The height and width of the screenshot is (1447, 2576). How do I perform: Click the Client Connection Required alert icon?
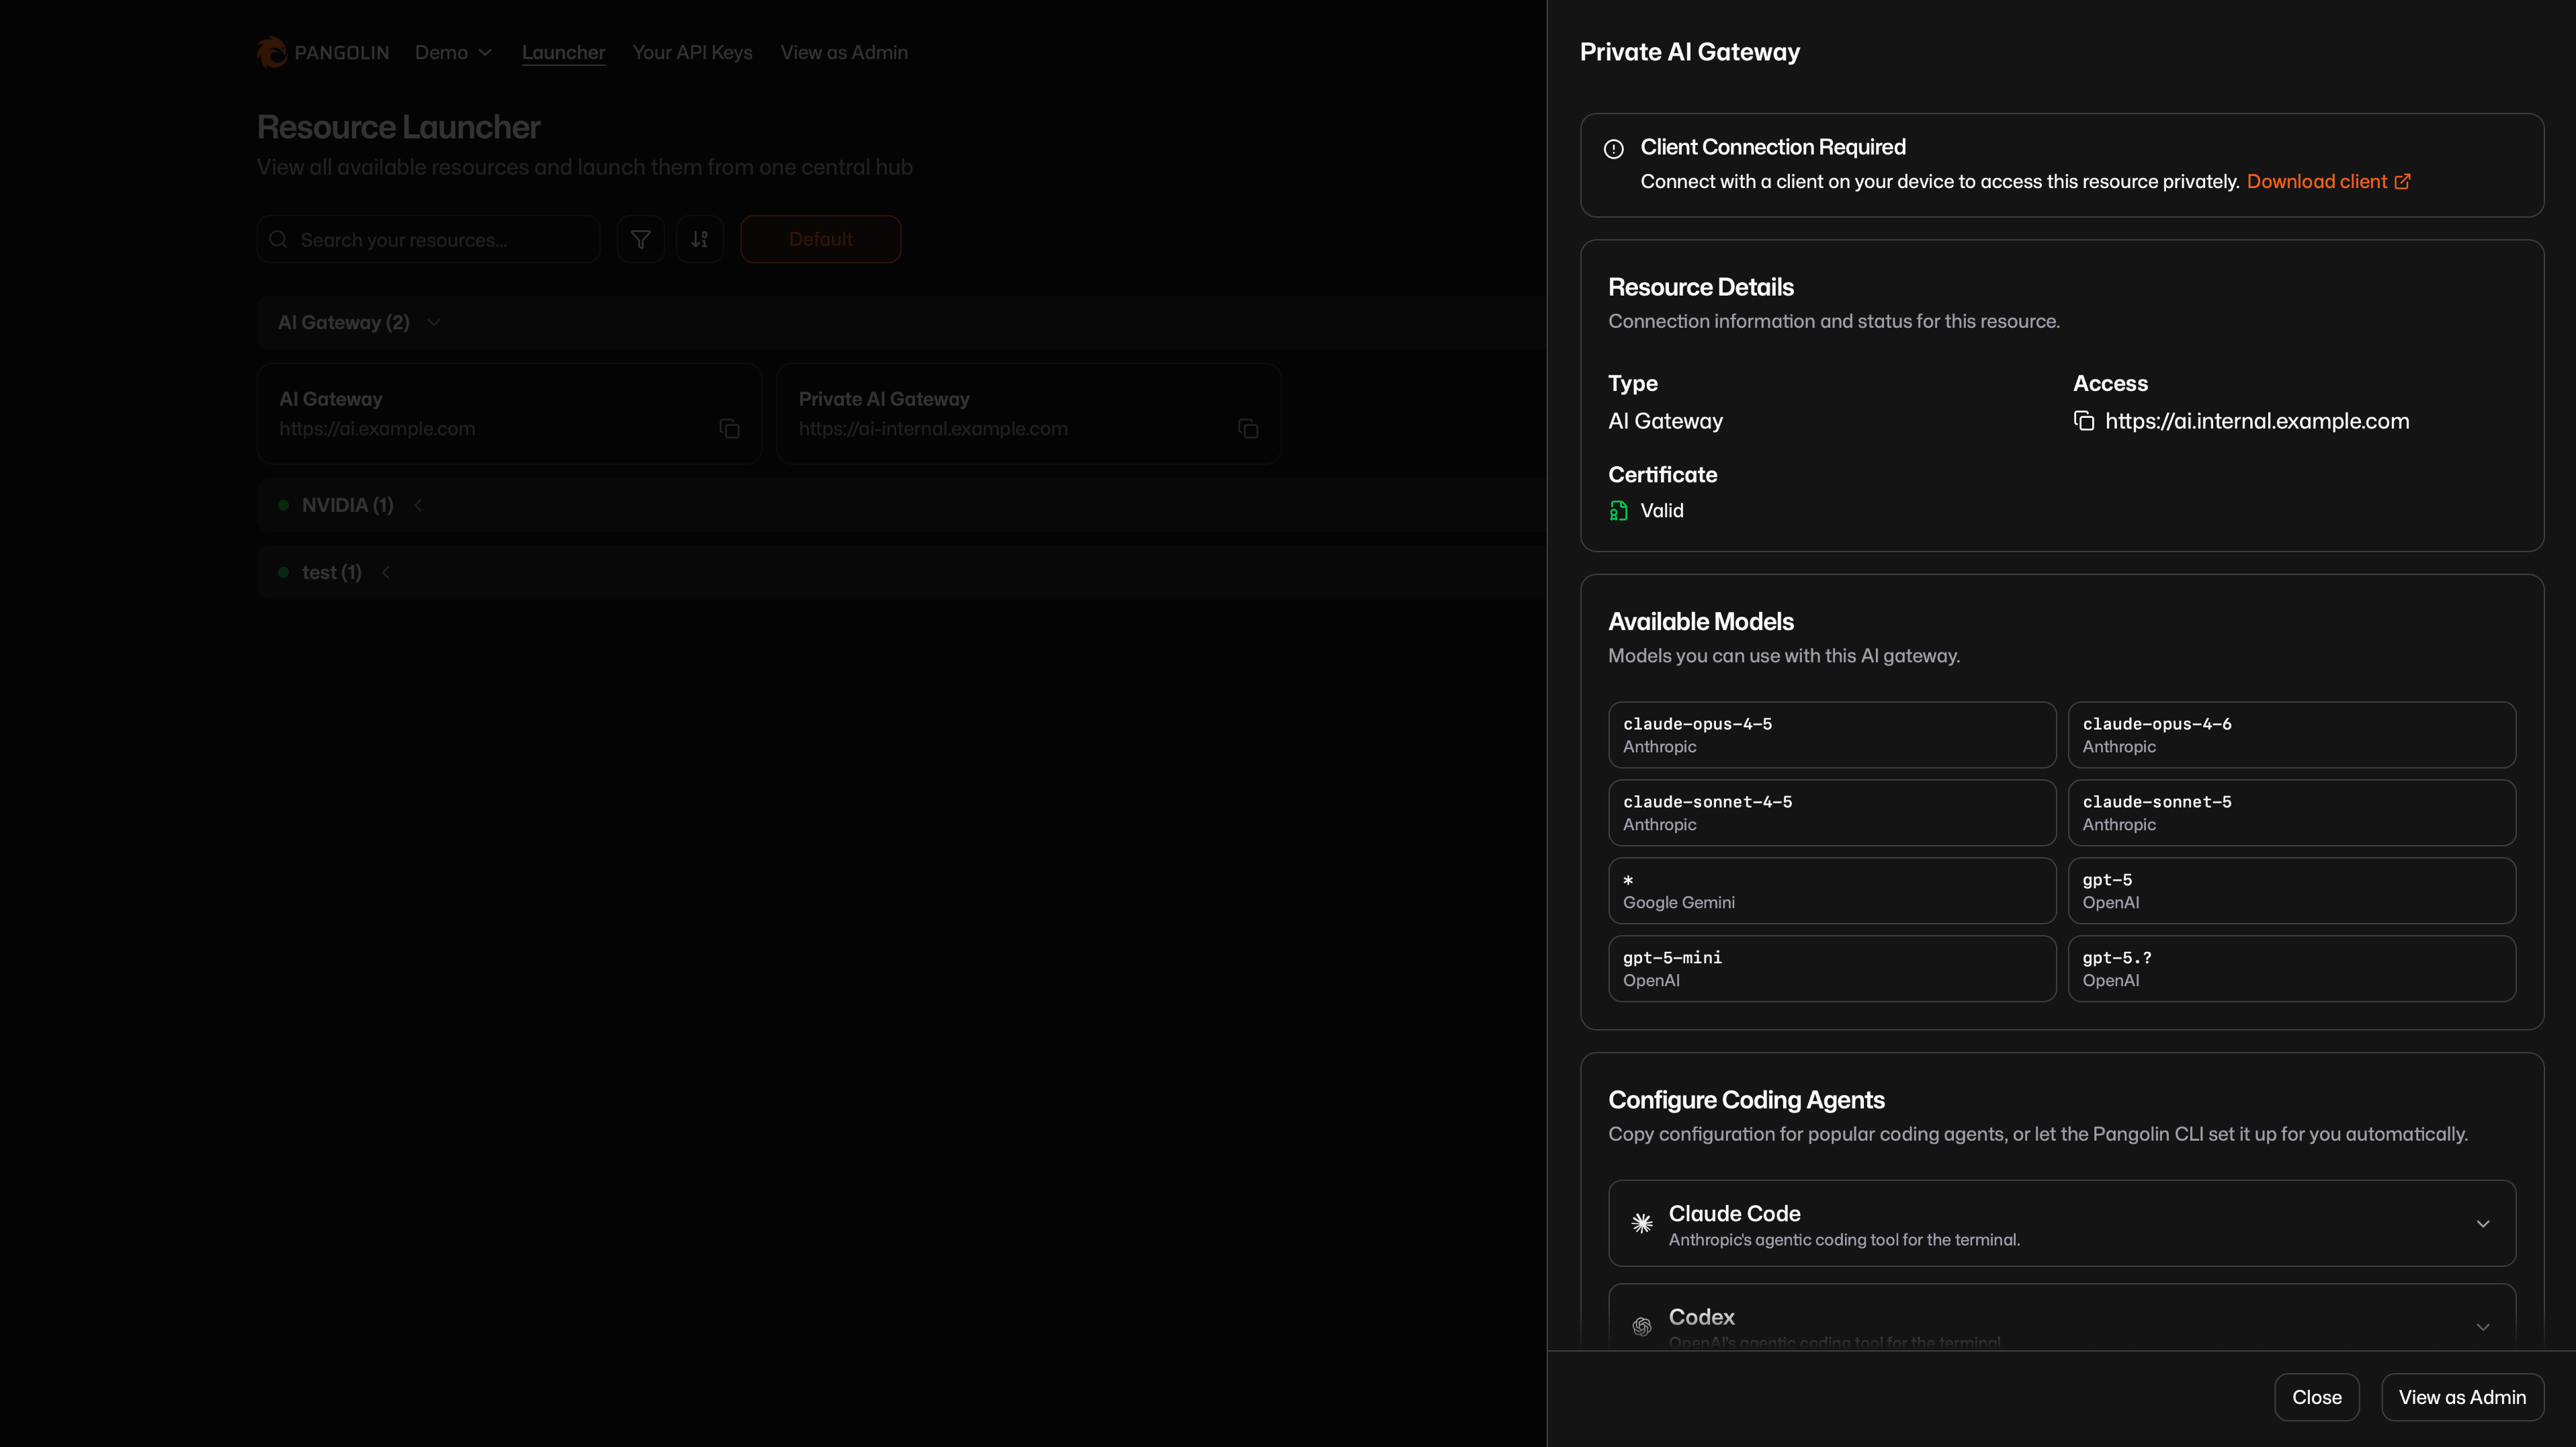coord(1614,149)
